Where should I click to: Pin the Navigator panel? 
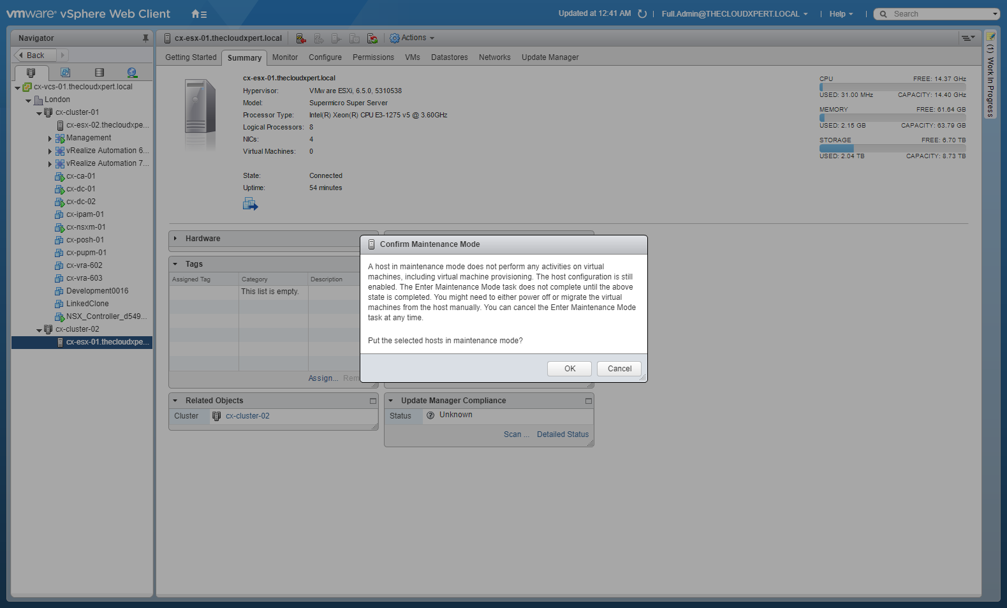pyautogui.click(x=145, y=38)
